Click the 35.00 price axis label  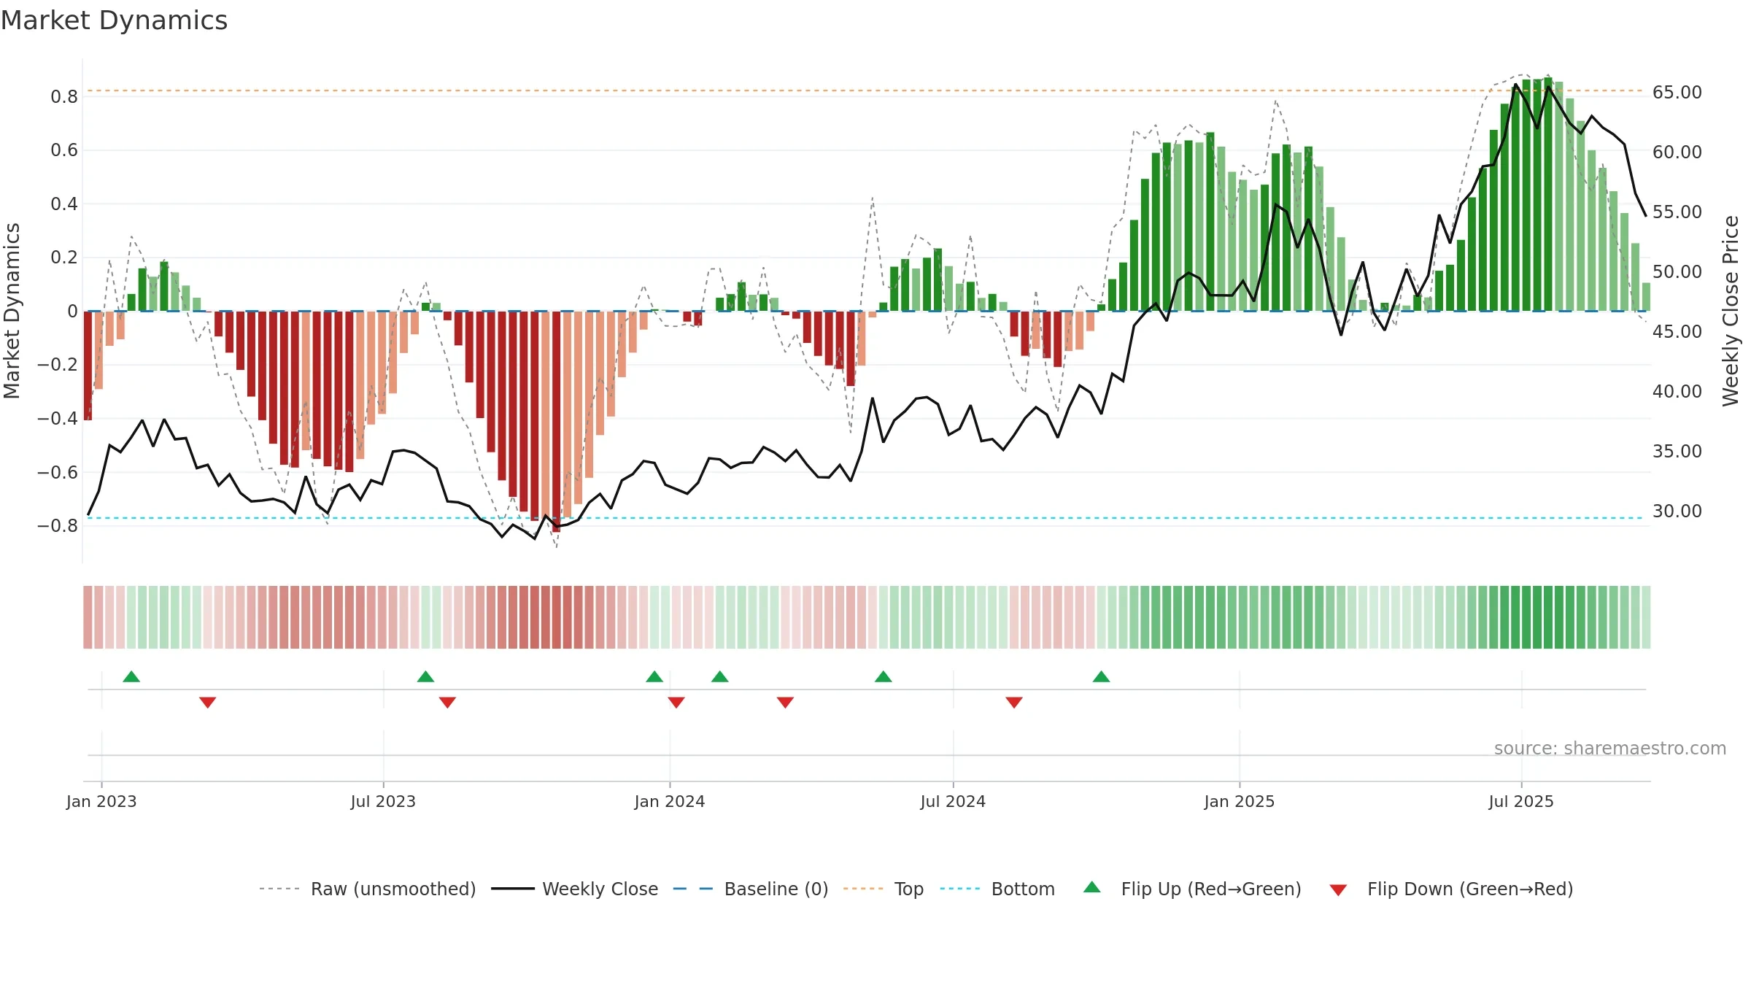click(1677, 452)
